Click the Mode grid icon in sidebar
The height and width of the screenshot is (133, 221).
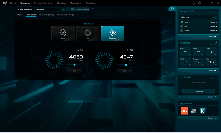point(182,22)
